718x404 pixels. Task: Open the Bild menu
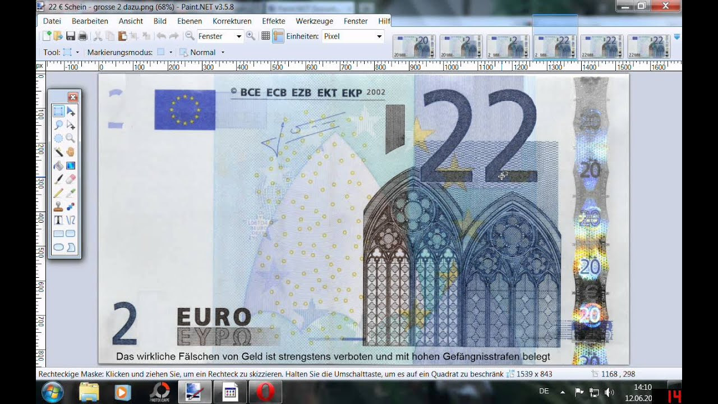click(x=160, y=21)
